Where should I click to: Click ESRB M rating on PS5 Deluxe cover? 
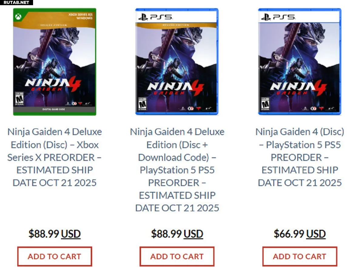(142, 104)
